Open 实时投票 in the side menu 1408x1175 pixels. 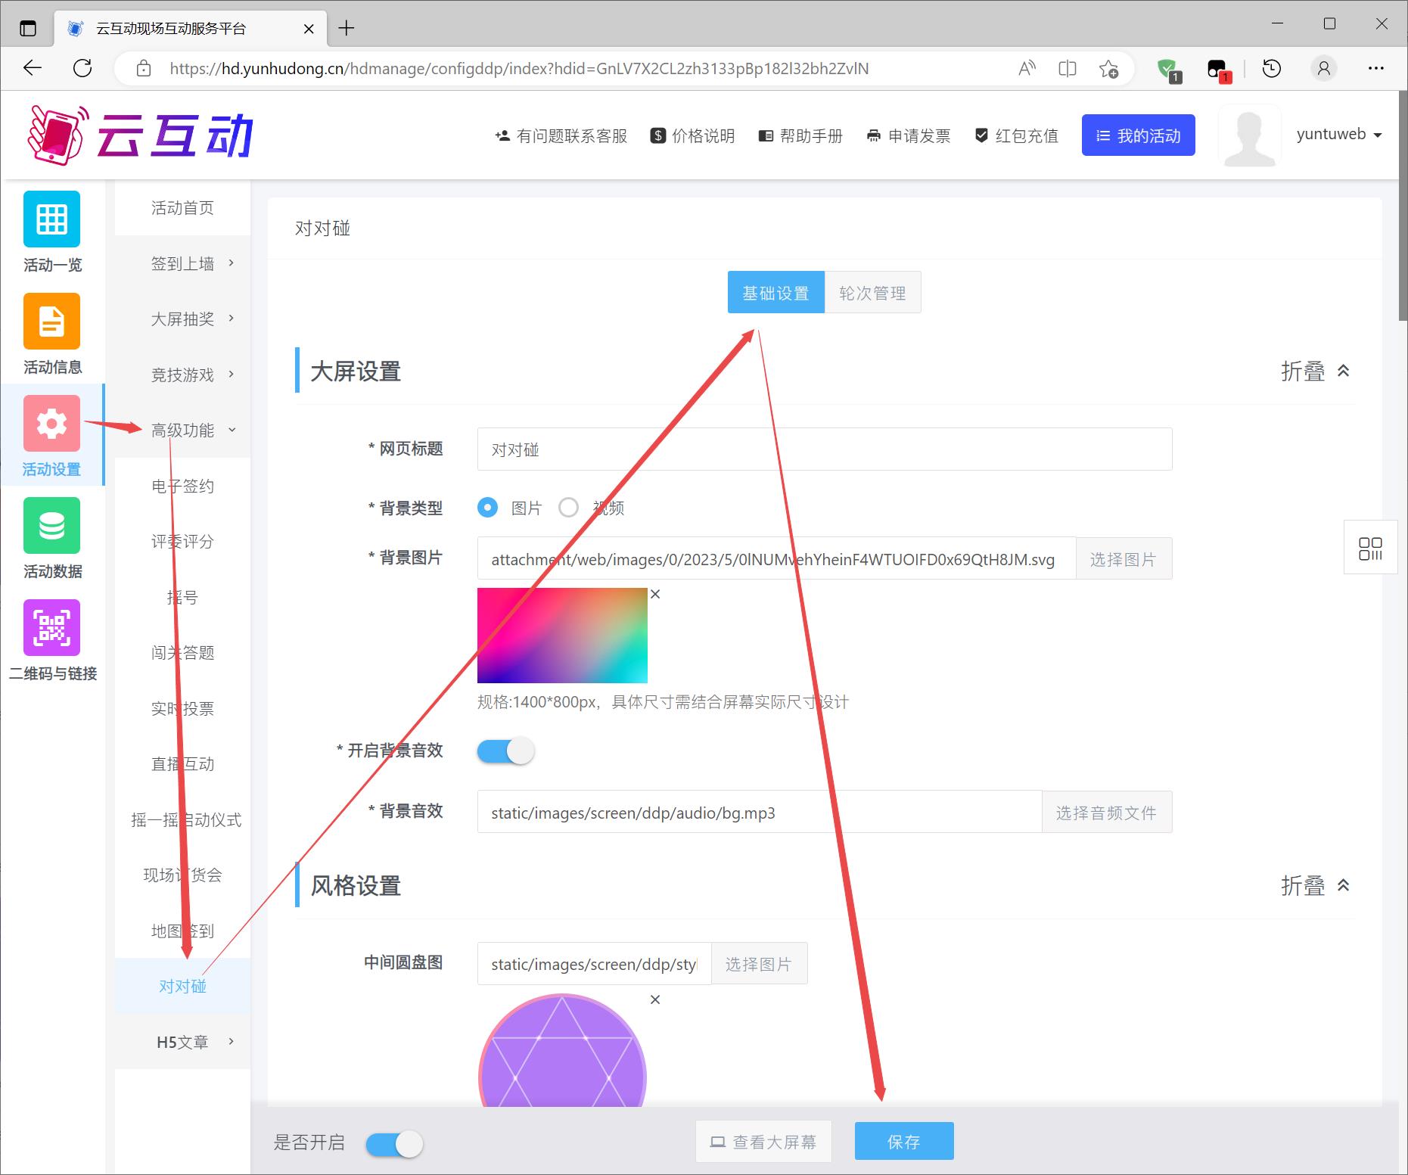(x=183, y=708)
